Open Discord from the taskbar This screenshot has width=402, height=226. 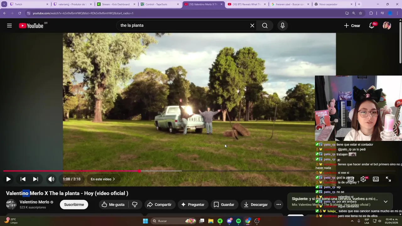229,221
